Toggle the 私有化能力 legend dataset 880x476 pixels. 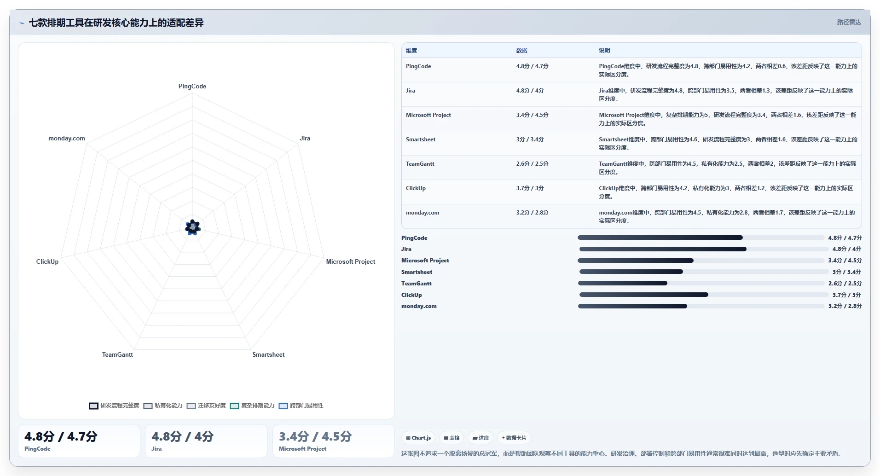tap(163, 406)
